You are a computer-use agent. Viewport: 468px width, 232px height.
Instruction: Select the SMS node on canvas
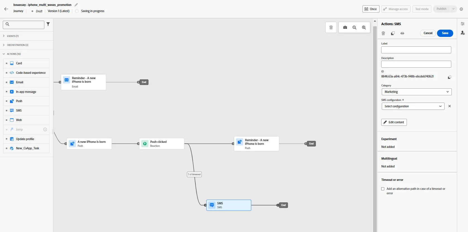pos(229,205)
